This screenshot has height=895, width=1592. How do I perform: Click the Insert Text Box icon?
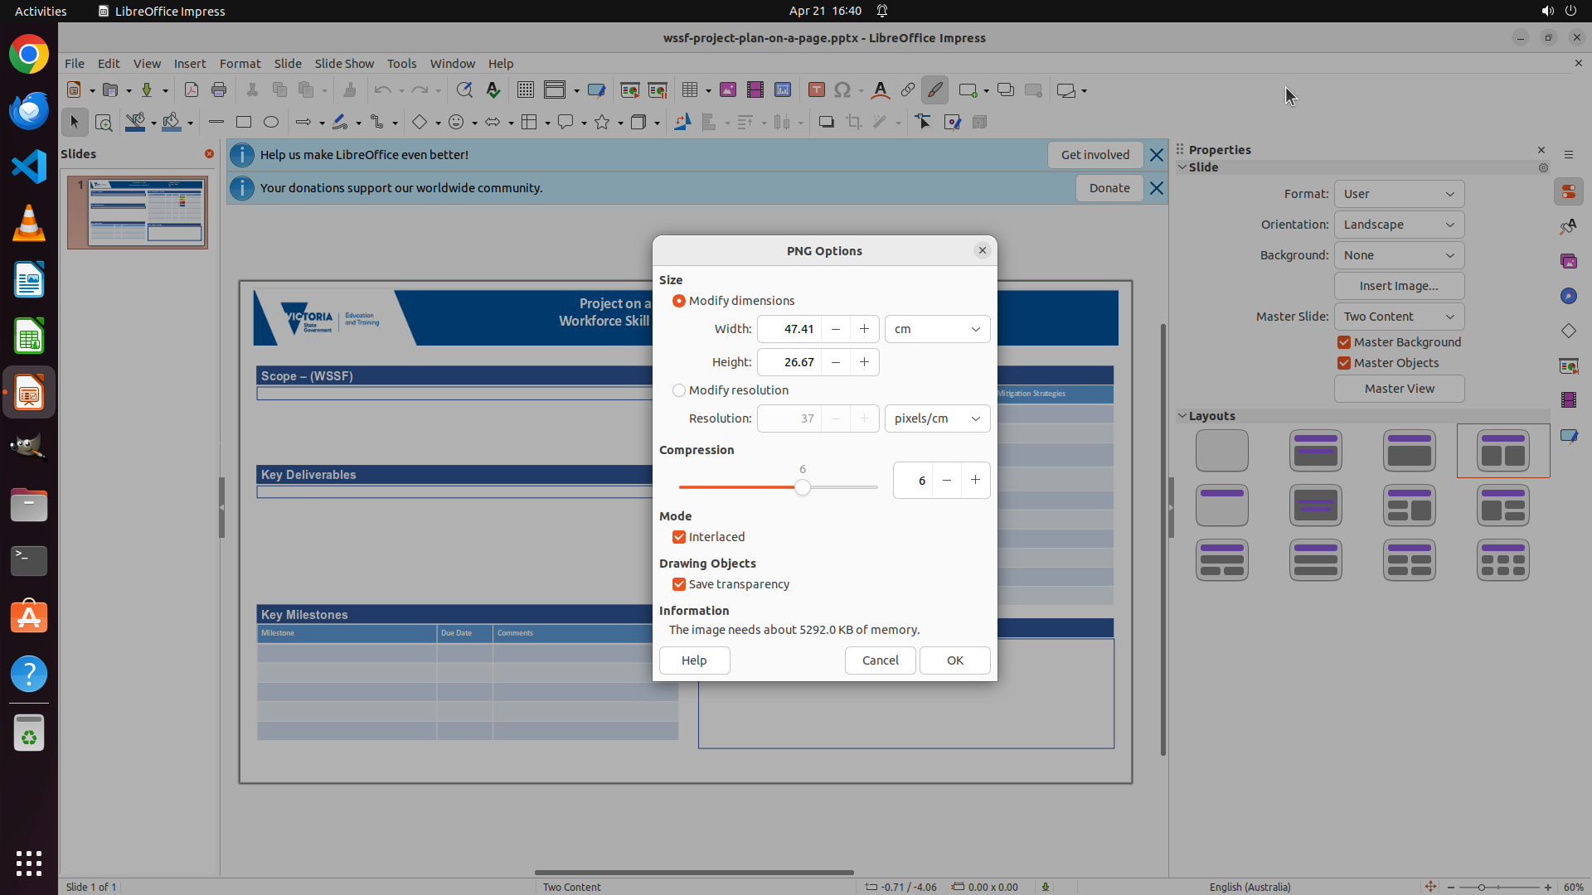tap(816, 90)
